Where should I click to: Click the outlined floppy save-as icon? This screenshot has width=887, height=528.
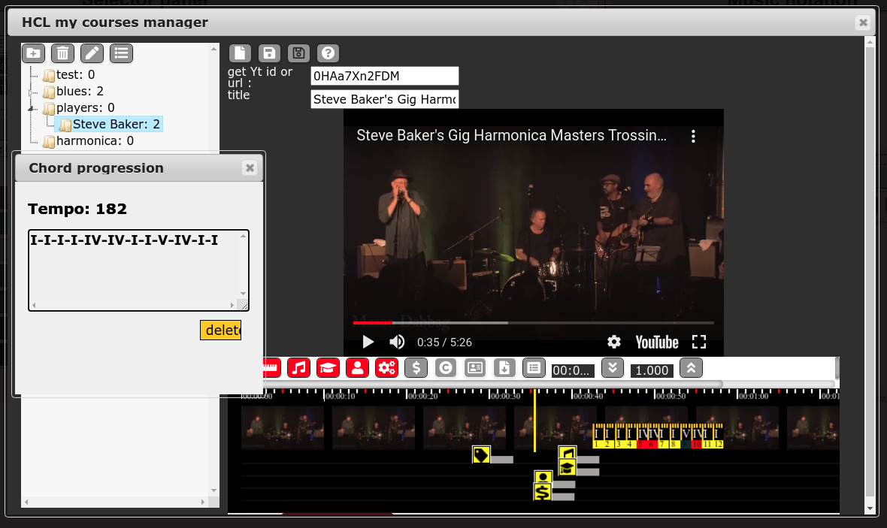[298, 53]
